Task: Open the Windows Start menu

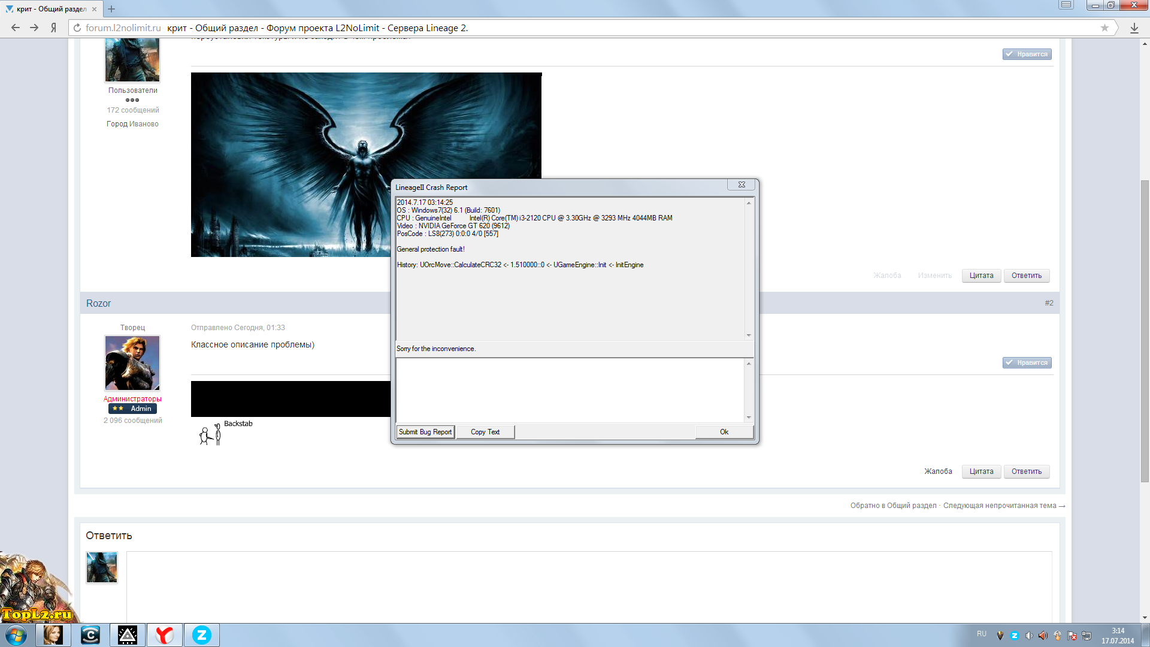Action: click(16, 635)
